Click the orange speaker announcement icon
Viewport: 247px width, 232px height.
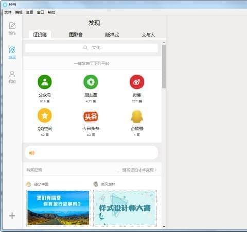[32, 153]
